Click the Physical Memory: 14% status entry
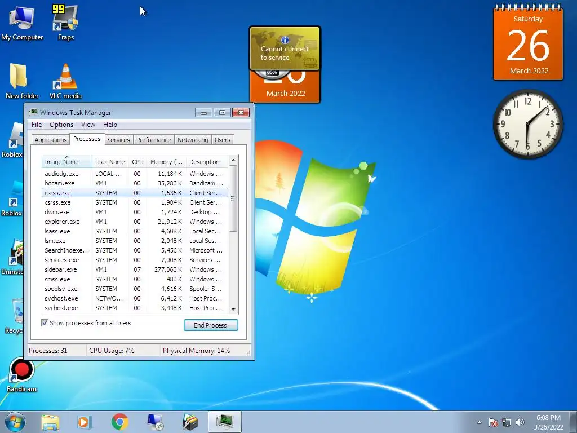This screenshot has height=433, width=577. [196, 351]
